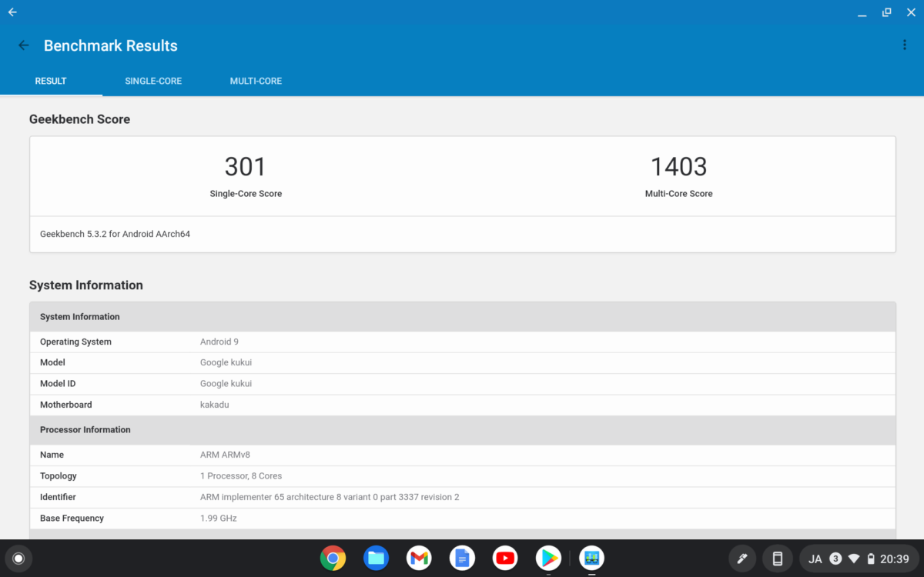Image resolution: width=924 pixels, height=577 pixels.
Task: Click the ARM implementer 65 identifier value
Action: [330, 497]
